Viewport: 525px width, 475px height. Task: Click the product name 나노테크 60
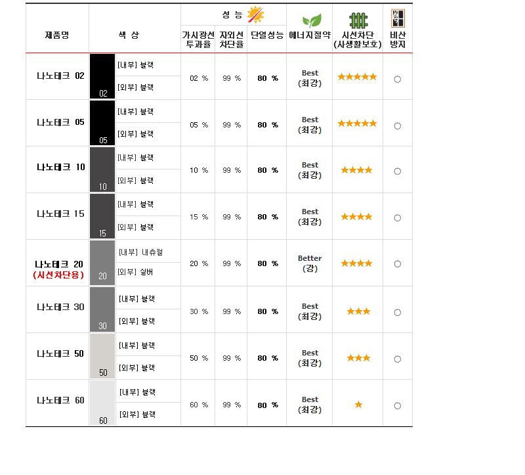coord(60,400)
